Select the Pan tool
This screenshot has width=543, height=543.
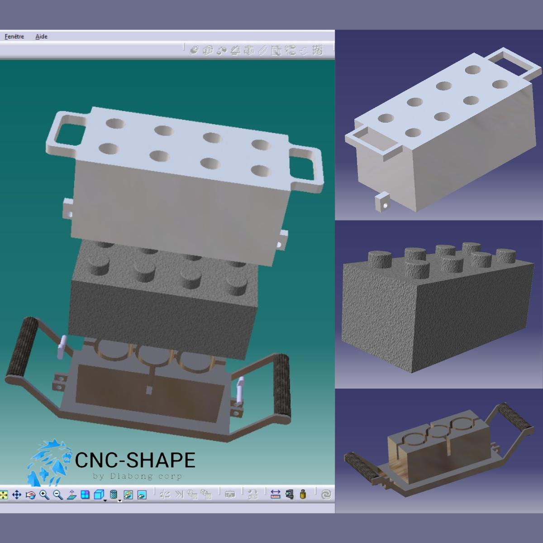pos(17,495)
